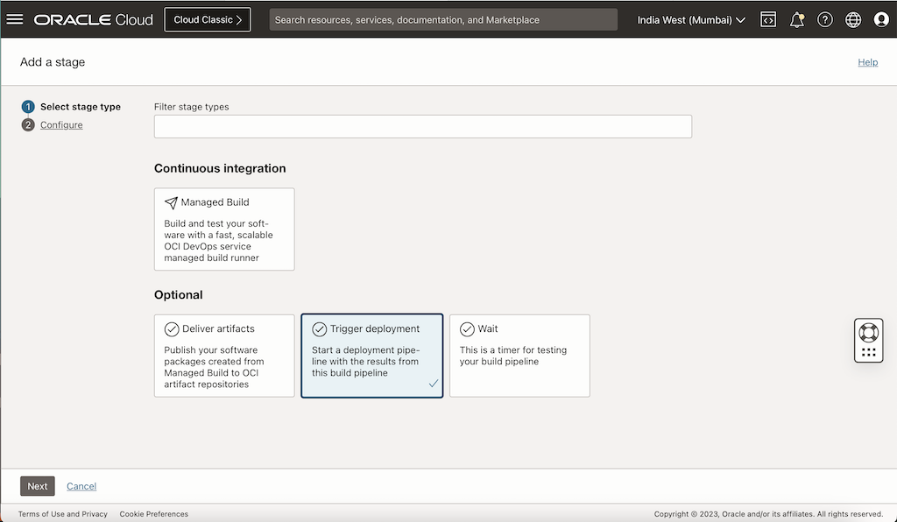Open the user profile avatar
The image size is (897, 522).
[881, 18]
